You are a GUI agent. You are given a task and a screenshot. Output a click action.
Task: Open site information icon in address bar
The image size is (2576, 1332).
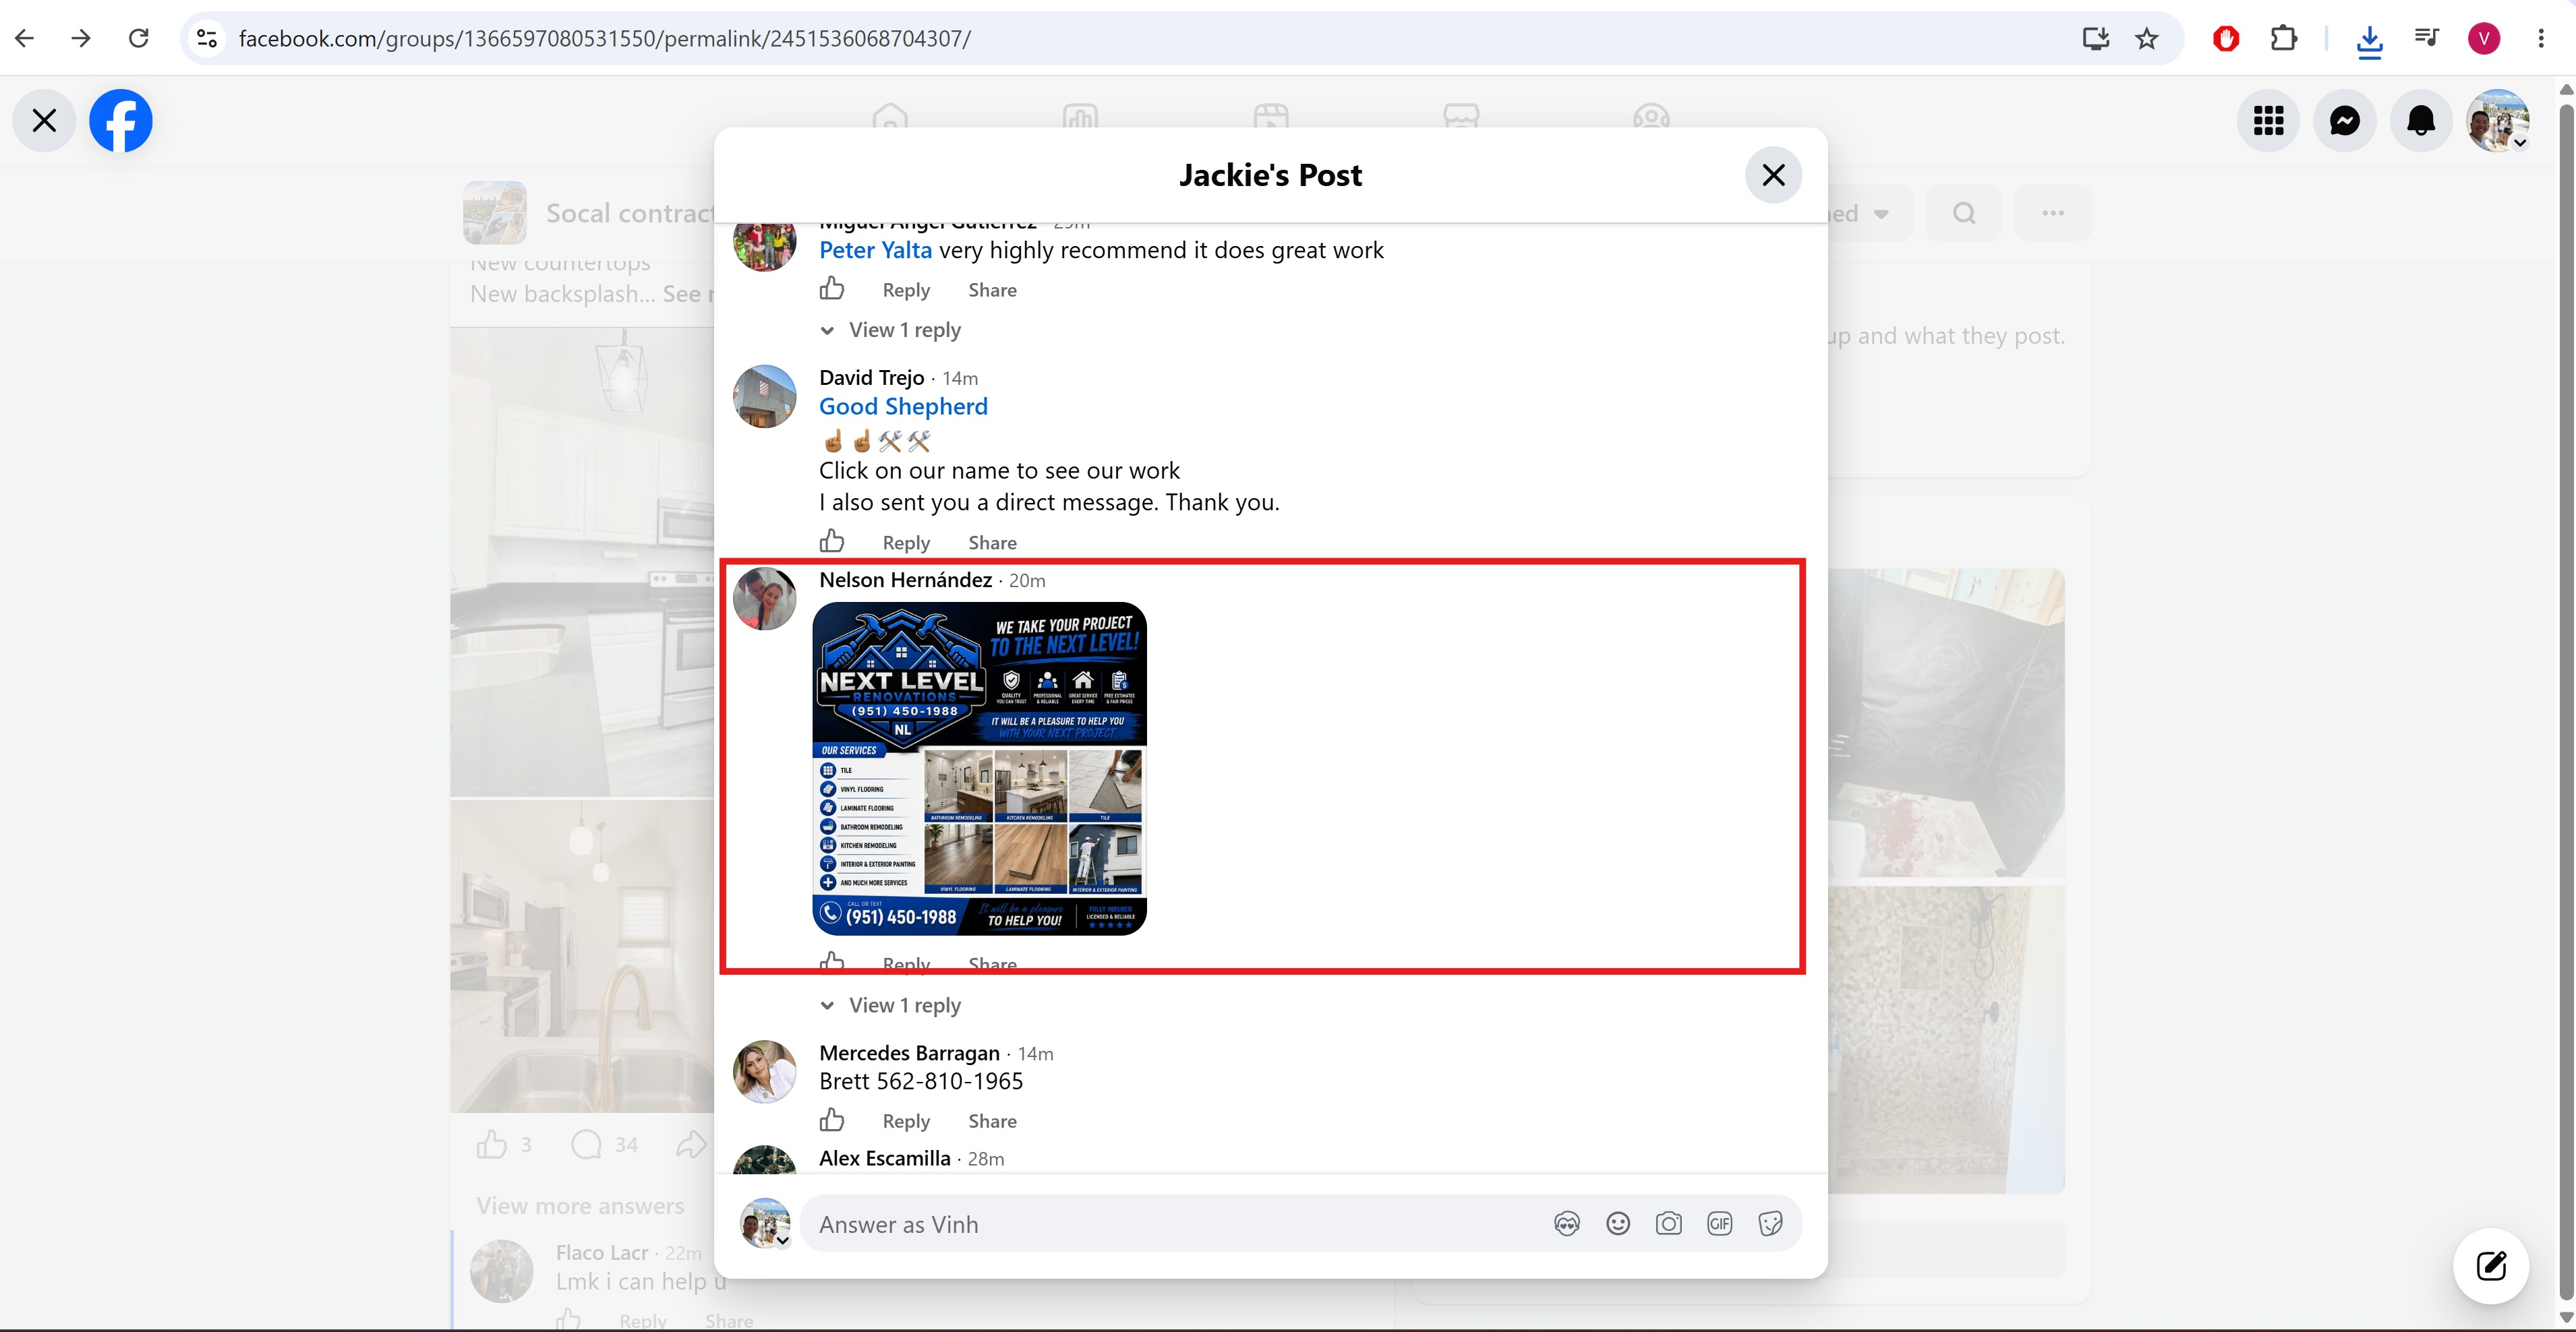pos(207,38)
